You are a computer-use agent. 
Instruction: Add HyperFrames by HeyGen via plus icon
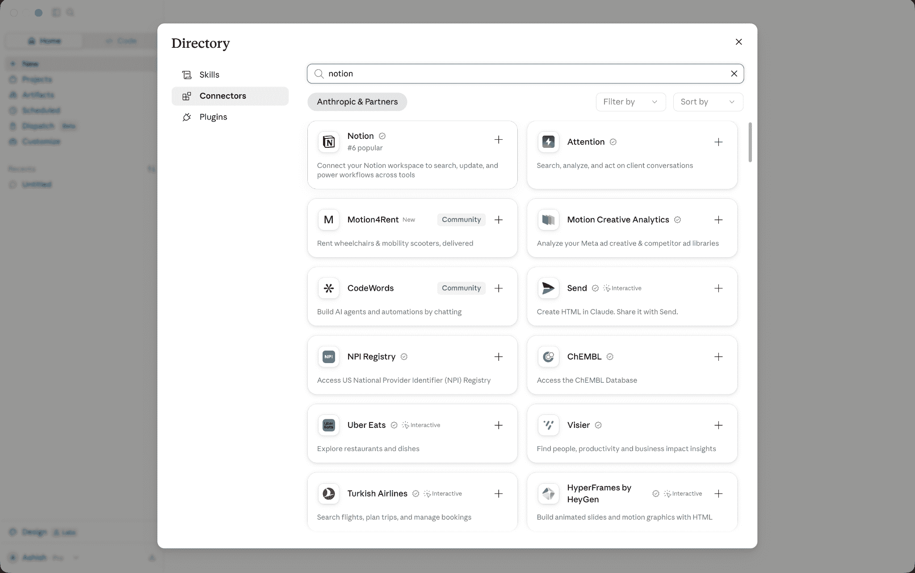[x=718, y=494]
